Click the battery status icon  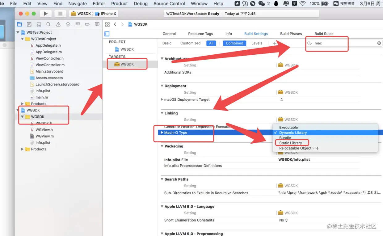pos(325,4)
